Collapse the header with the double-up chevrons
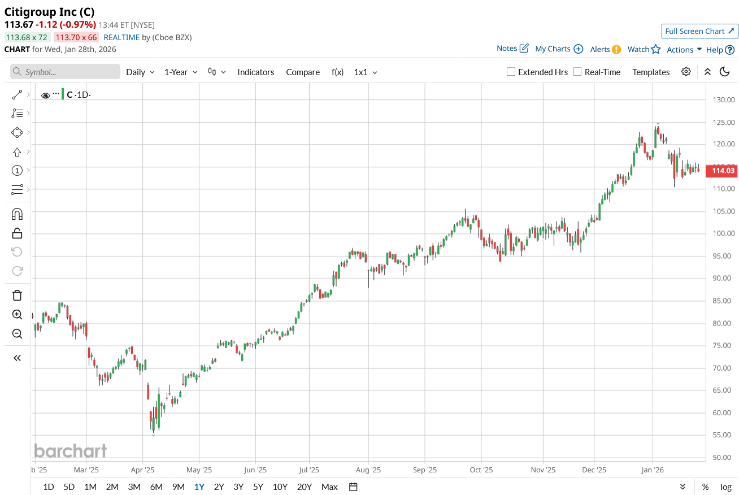 707,72
